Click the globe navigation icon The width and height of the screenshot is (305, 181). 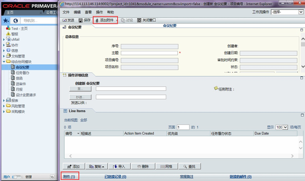(15, 20)
